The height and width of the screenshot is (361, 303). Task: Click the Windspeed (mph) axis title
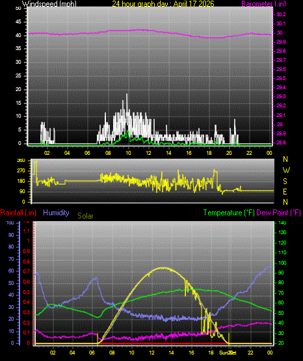click(x=49, y=3)
